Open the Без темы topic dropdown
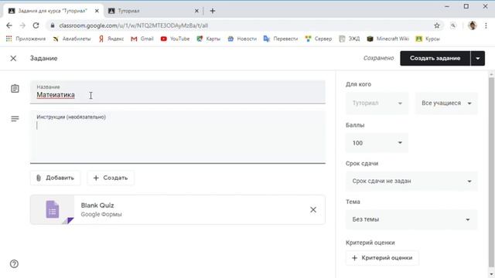Image resolution: width=495 pixels, height=278 pixels. pos(411,219)
